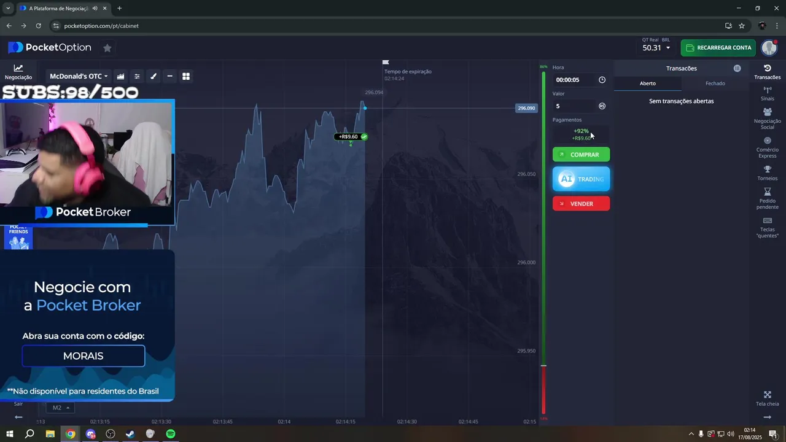Switch to Tela cheia fullscreen mode
The height and width of the screenshot is (442, 786).
click(767, 398)
